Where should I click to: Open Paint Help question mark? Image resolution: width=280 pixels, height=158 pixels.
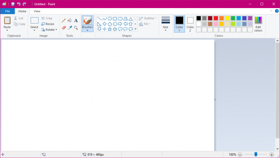pos(277,11)
